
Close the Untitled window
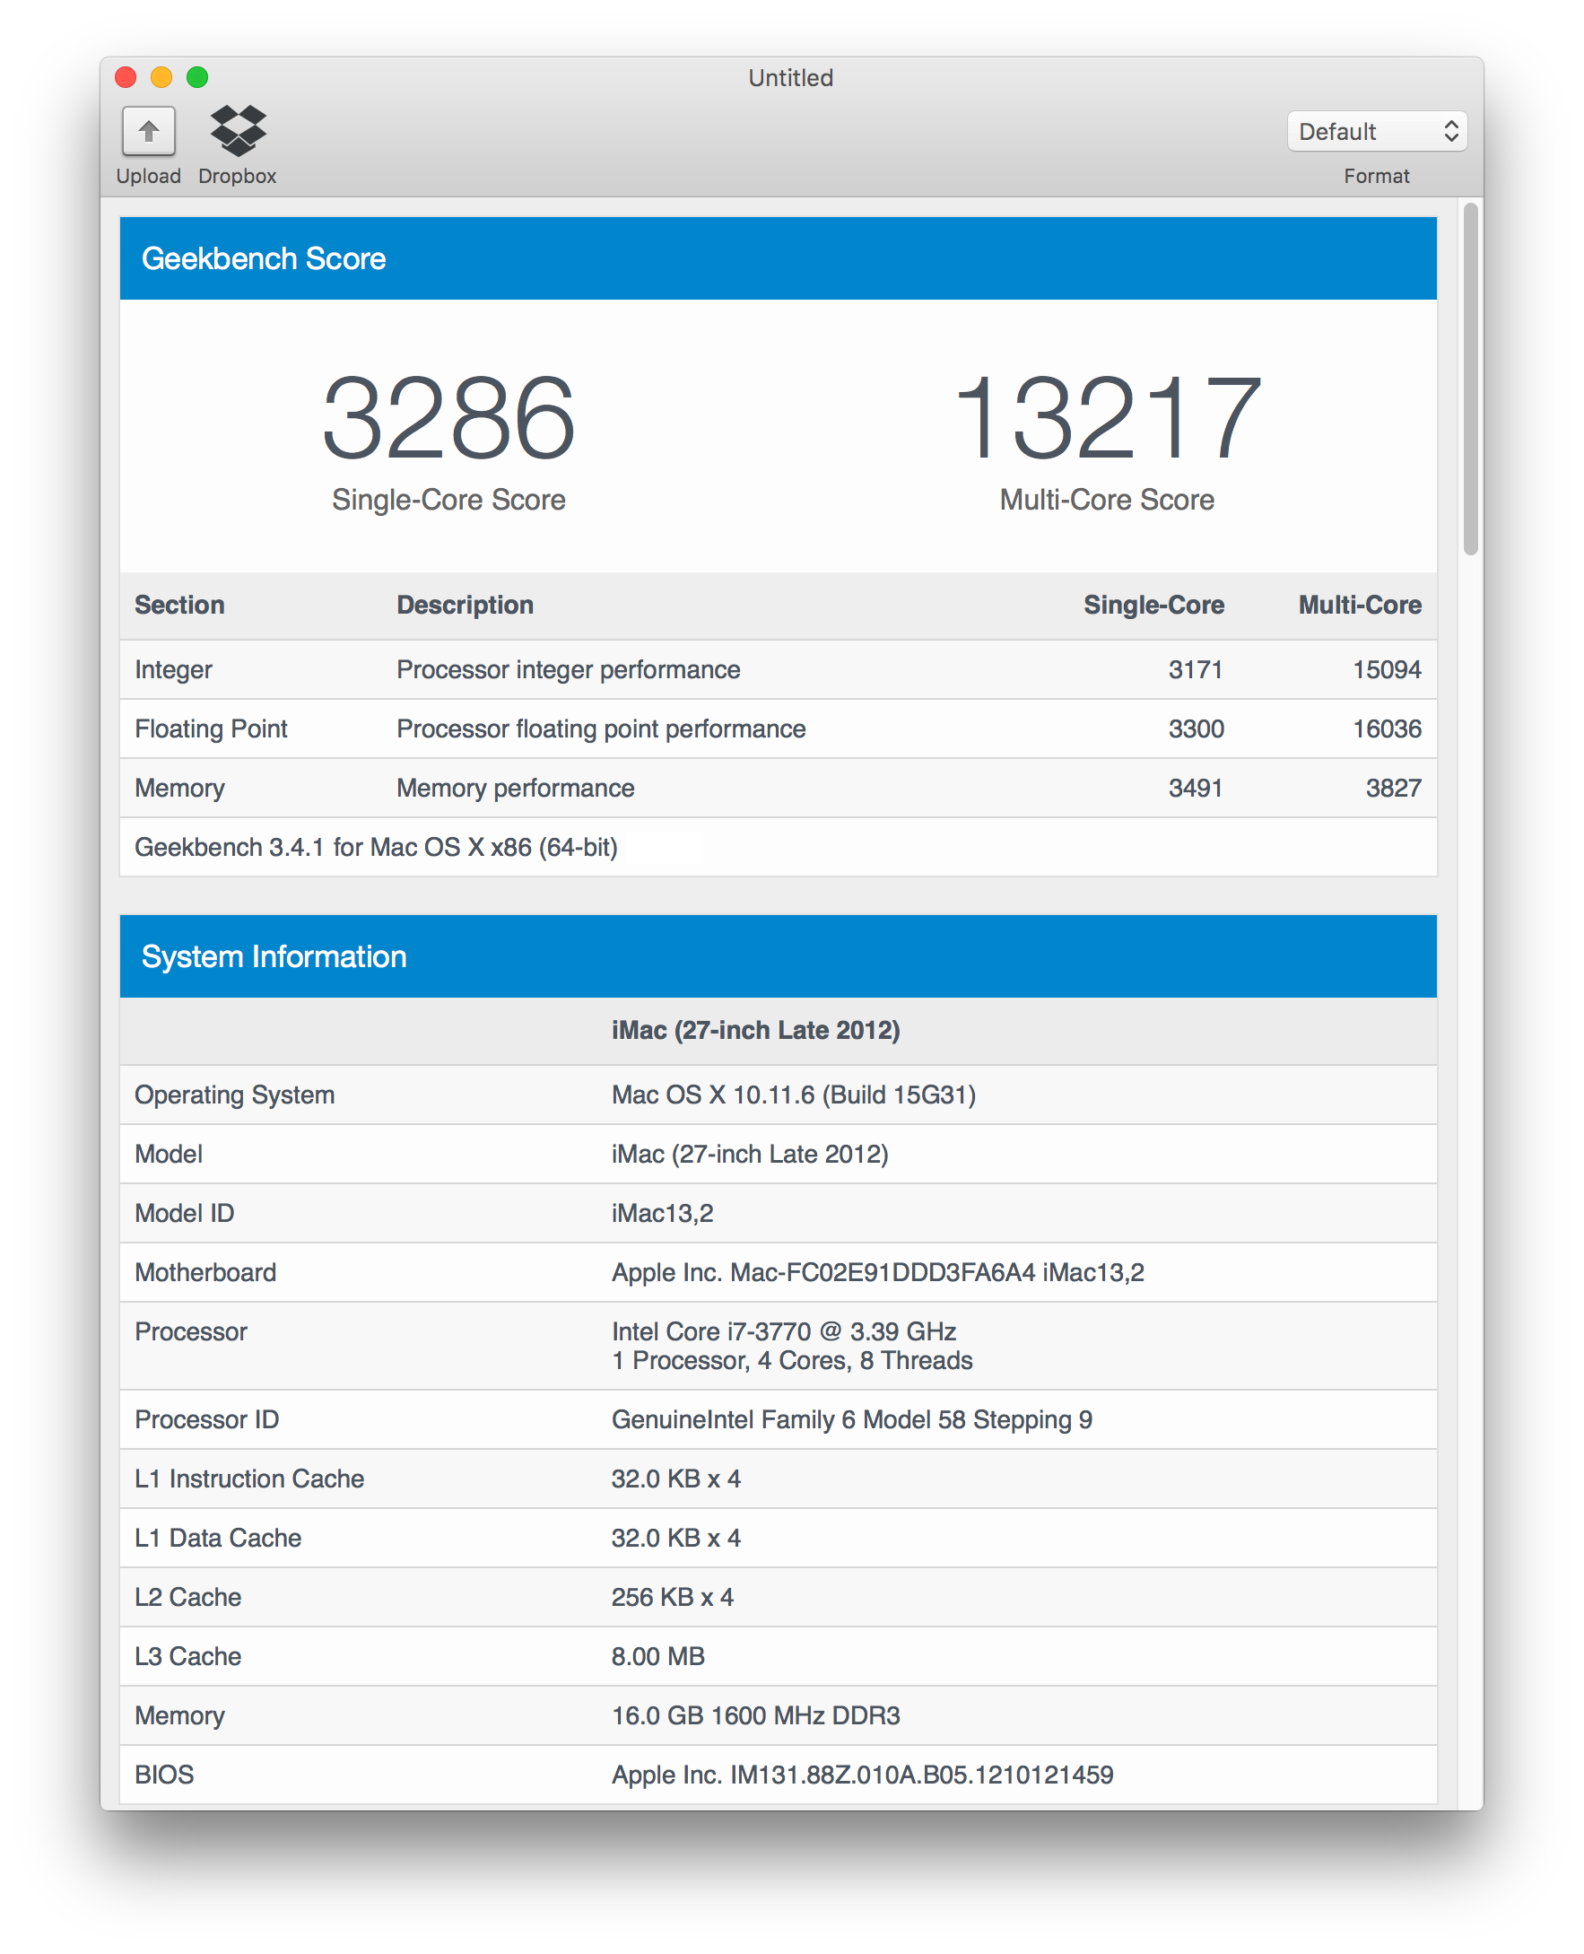[x=126, y=77]
